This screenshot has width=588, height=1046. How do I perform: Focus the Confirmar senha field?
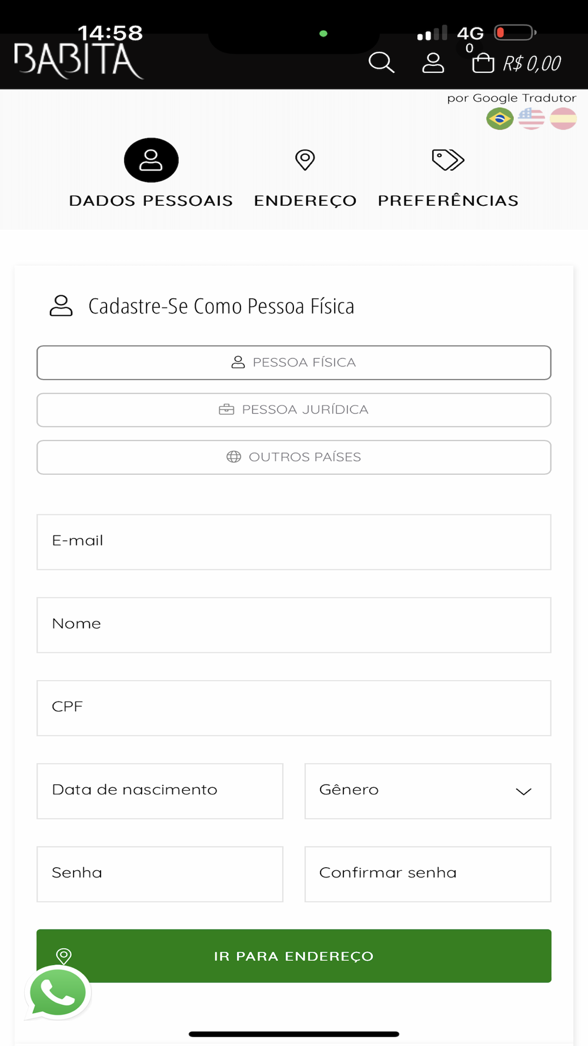pos(427,874)
